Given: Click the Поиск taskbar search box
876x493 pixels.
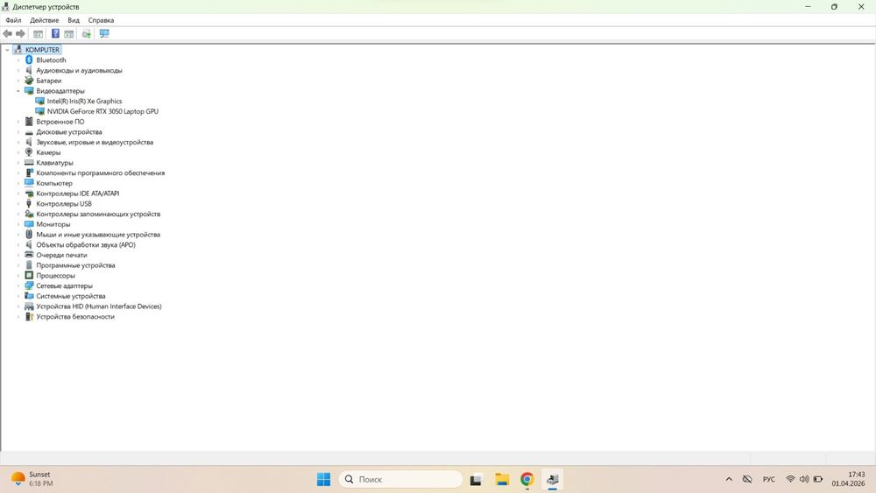Looking at the screenshot, I should click(400, 479).
